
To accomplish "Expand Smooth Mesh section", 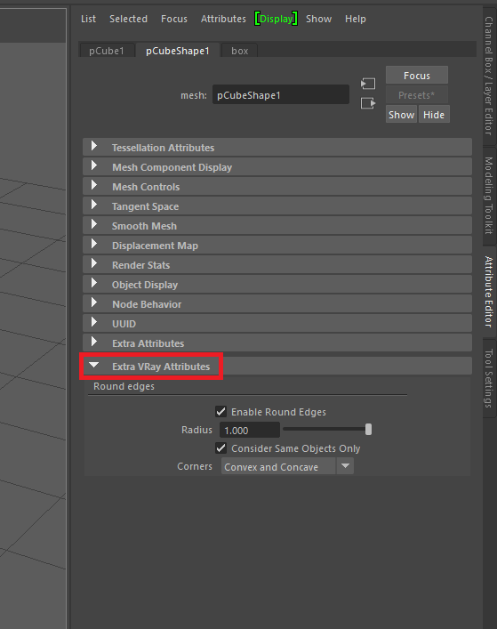I will point(277,226).
